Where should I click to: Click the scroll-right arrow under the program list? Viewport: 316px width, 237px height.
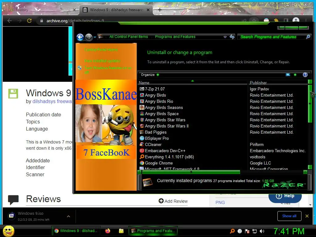click(x=305, y=172)
